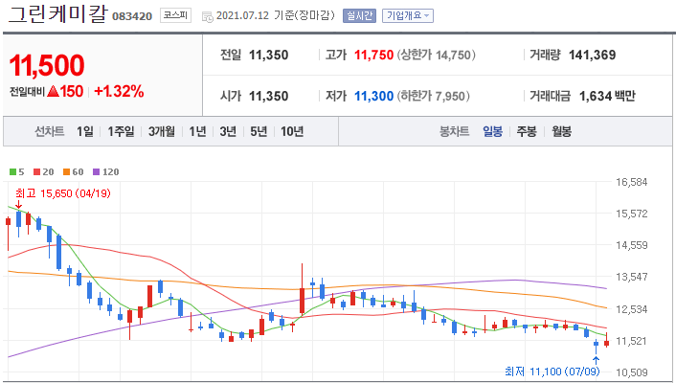Click the green 5-day moving average swatch
The image size is (676, 383).
[x=12, y=172]
